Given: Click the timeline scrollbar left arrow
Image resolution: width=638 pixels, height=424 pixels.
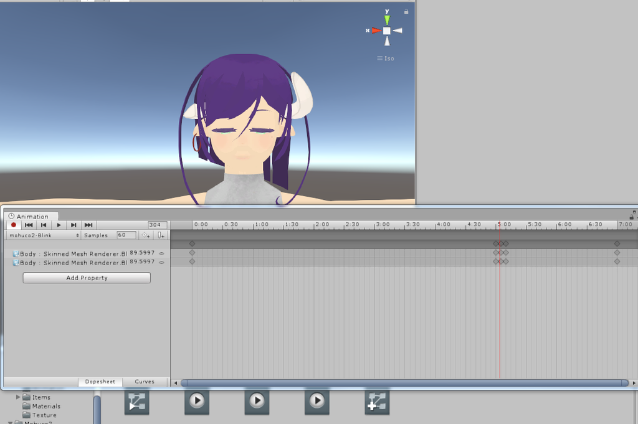Looking at the screenshot, I should tap(175, 383).
